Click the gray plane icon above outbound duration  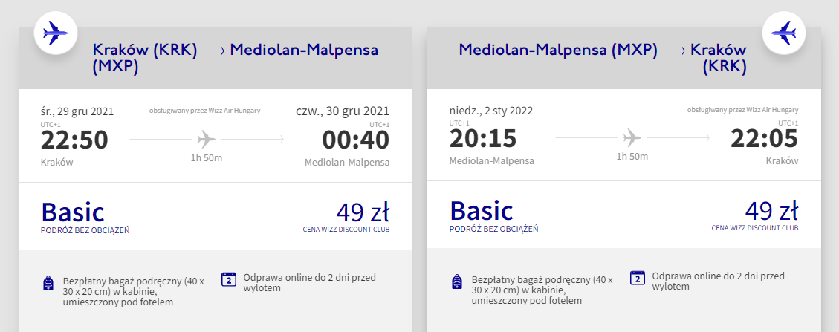(x=207, y=139)
